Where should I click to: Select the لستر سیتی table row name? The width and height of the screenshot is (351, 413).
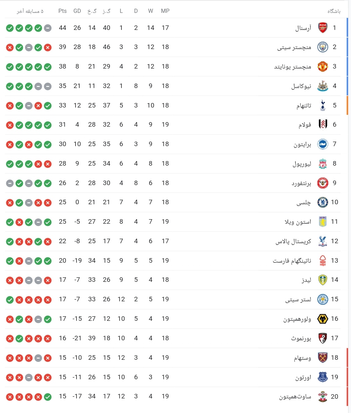tap(298, 300)
